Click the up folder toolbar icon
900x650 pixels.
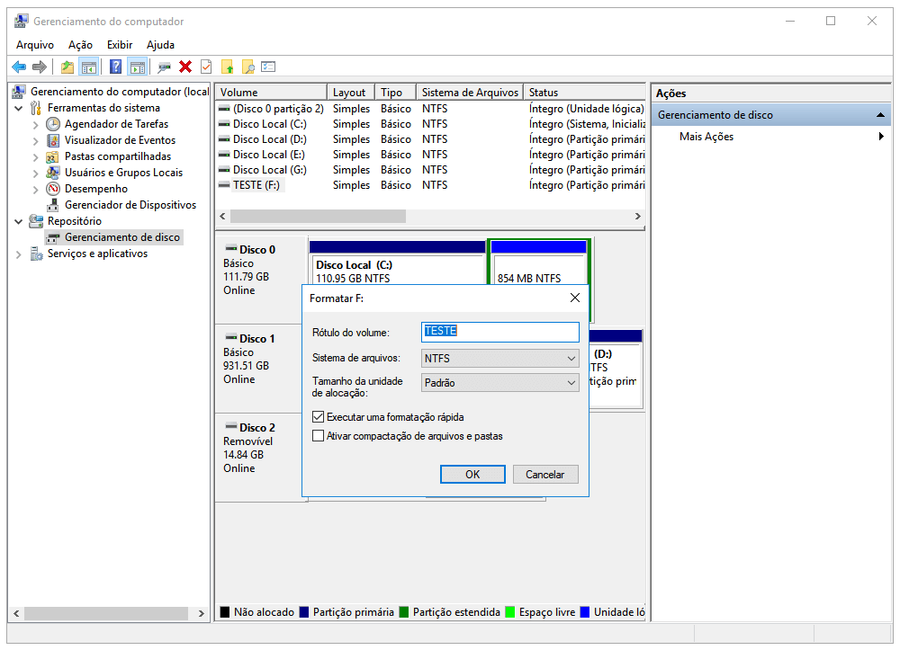(67, 67)
